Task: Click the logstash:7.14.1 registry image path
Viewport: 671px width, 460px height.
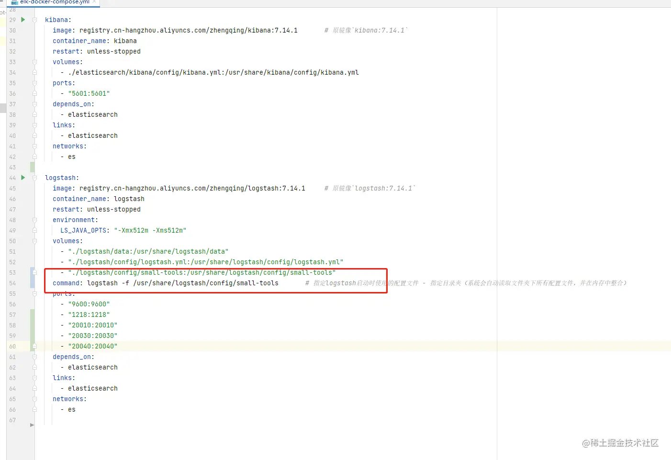Action: point(192,188)
